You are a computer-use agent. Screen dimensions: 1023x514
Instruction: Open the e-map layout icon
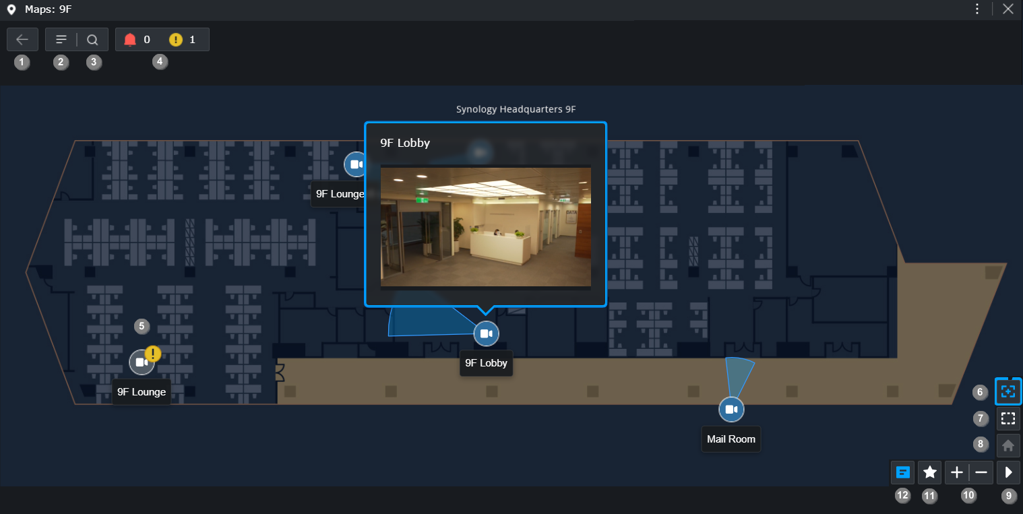902,472
